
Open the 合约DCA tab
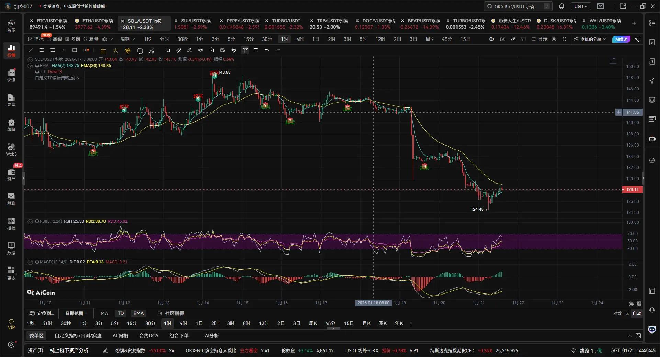click(148, 336)
